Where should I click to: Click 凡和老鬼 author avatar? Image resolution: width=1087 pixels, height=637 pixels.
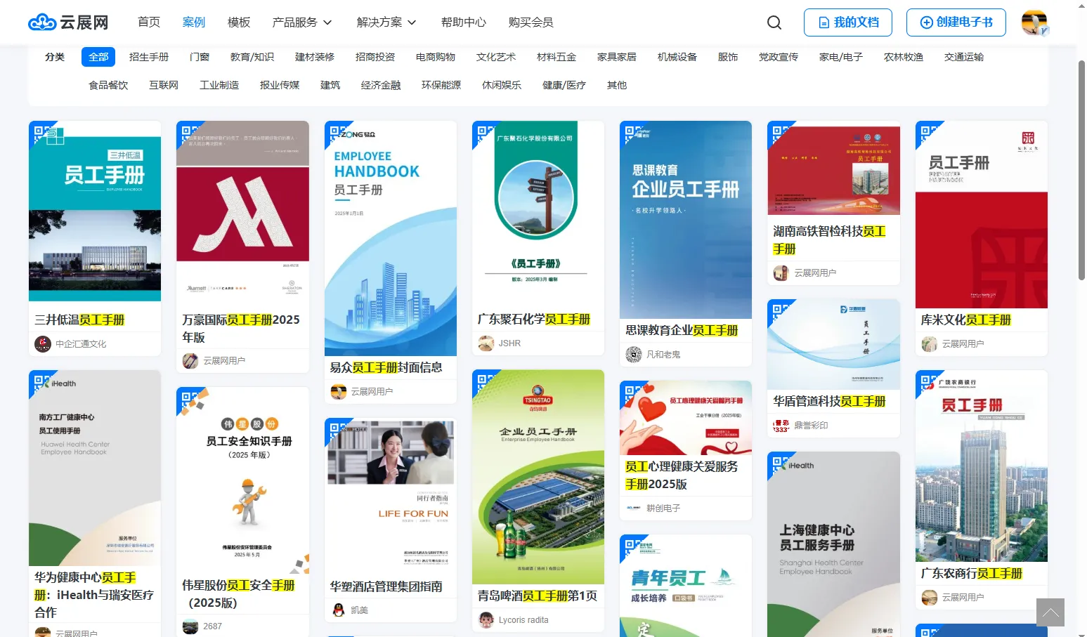coord(634,355)
